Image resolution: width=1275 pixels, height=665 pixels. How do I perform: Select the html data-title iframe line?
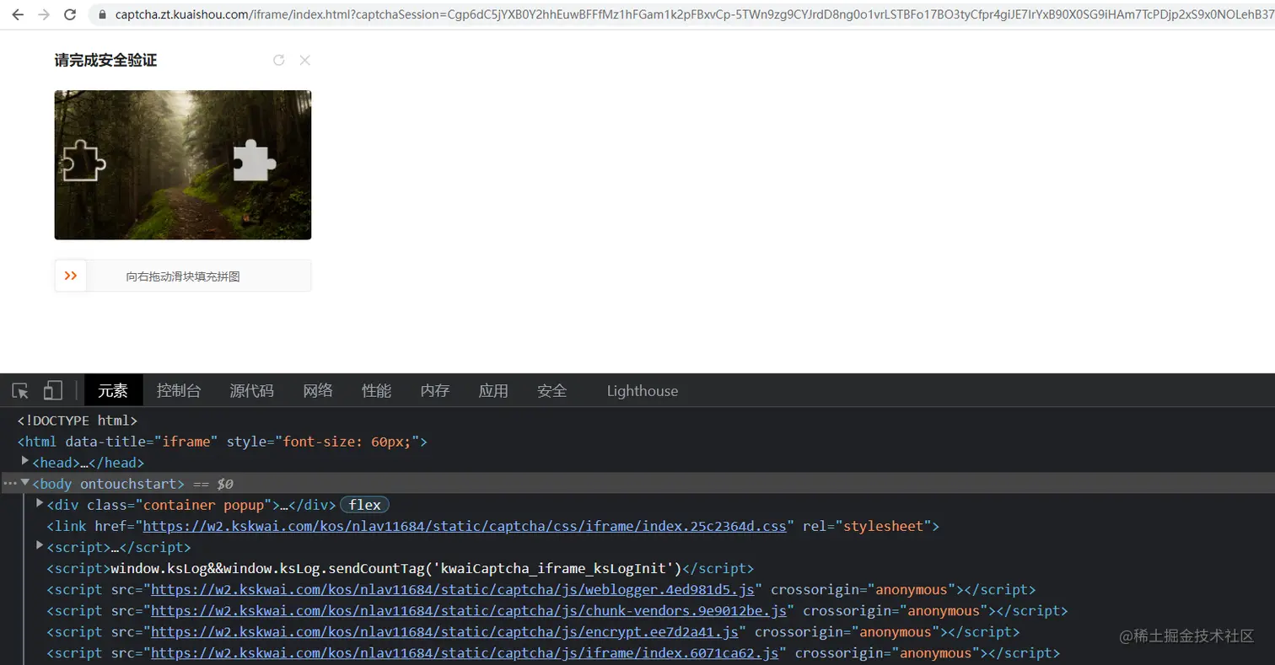pos(223,441)
